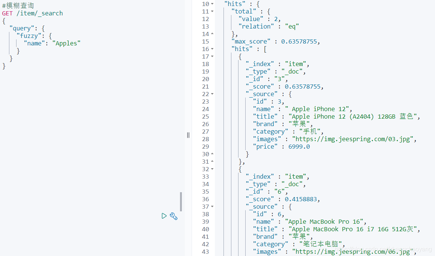
Task: Click the price 6999.0 value
Action: point(299,147)
